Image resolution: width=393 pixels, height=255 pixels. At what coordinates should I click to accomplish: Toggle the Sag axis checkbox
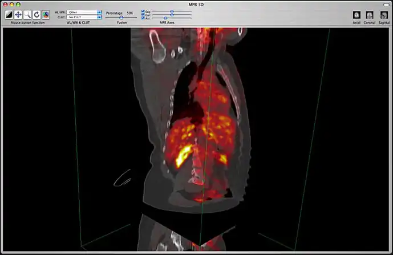pos(143,11)
